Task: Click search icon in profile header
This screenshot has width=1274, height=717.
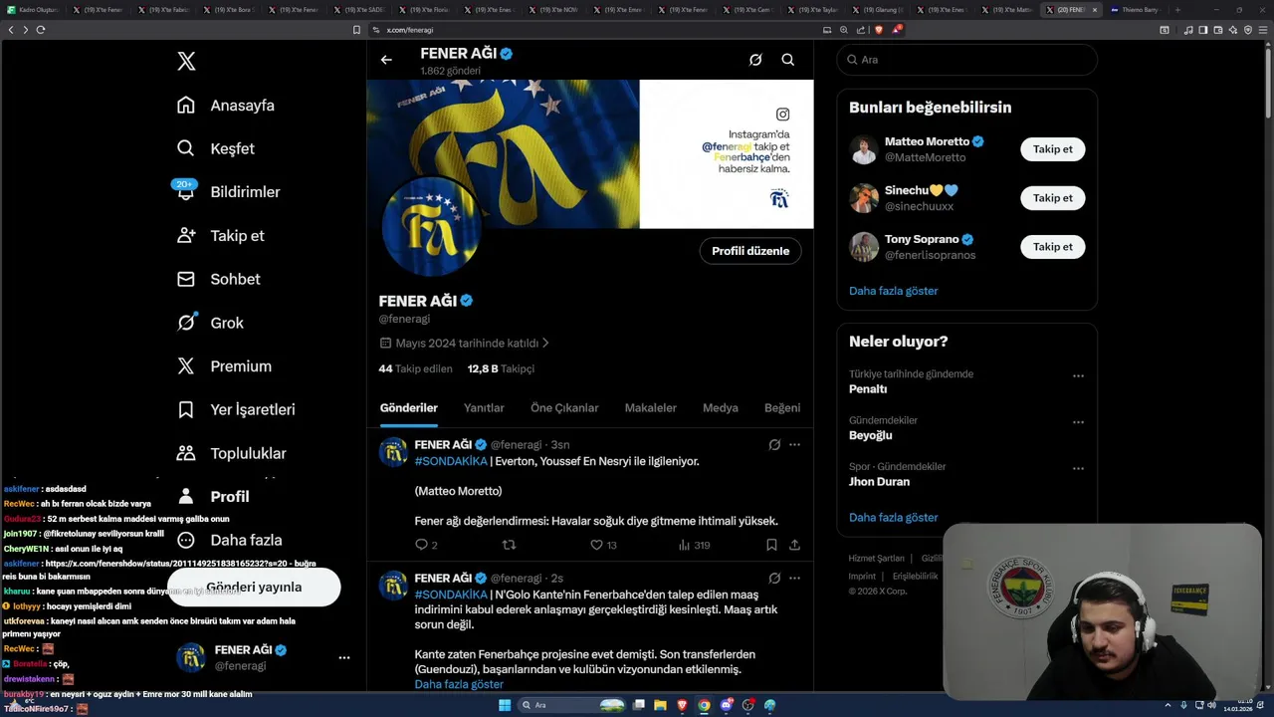Action: pyautogui.click(x=787, y=60)
